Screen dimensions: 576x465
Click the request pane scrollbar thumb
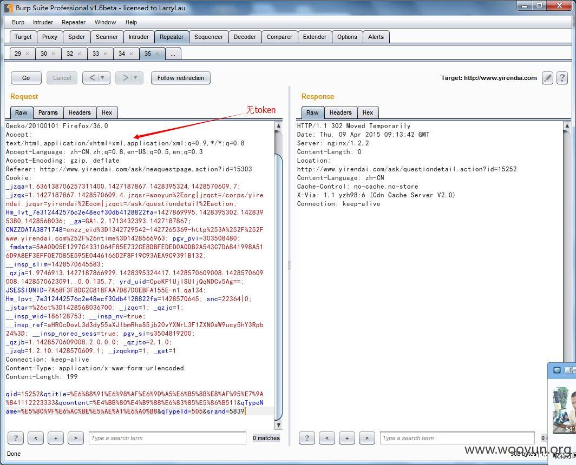[278, 286]
